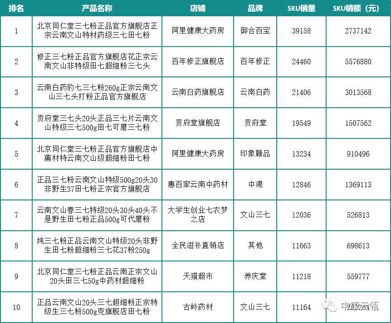
Task: Select the 御合百宝 brand cell
Action: 255,31
